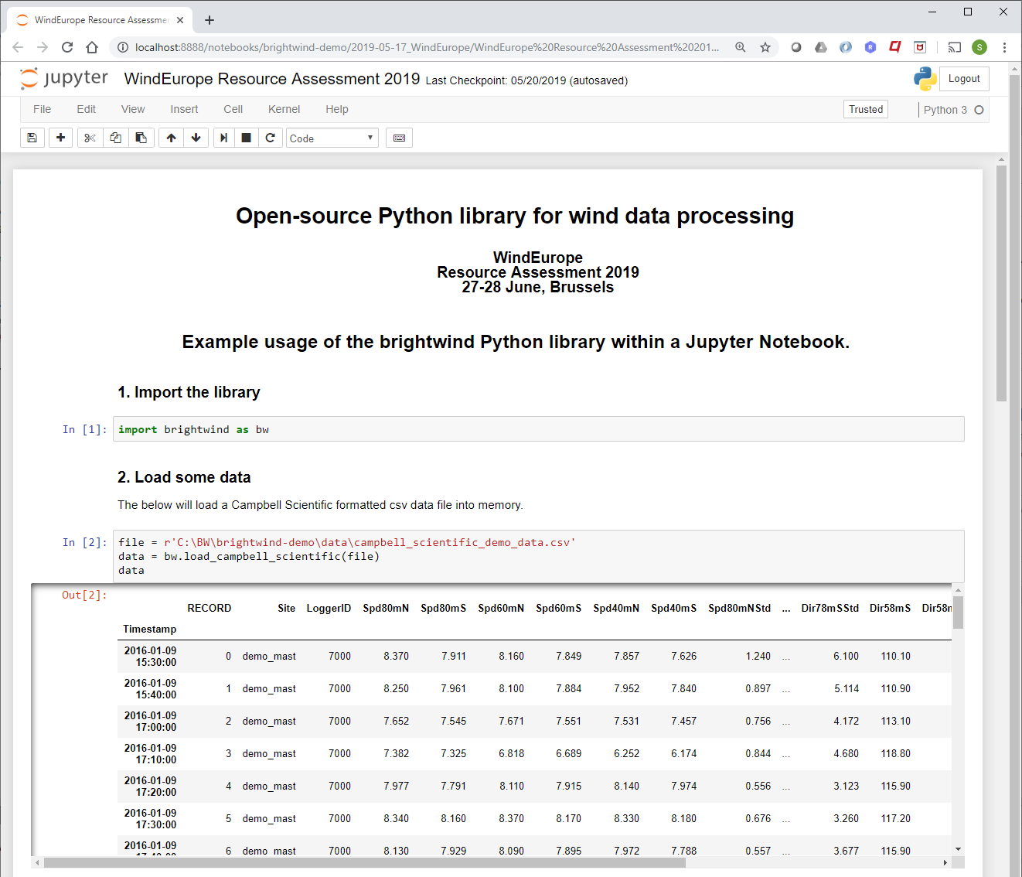This screenshot has width=1022, height=877.
Task: Go back in browser history
Action: tap(18, 47)
